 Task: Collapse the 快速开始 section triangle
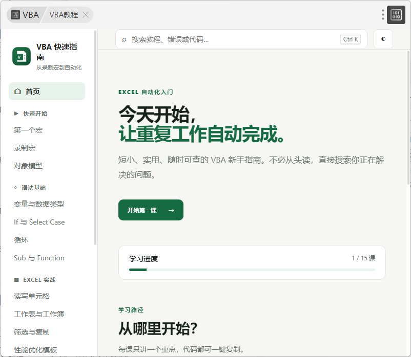click(x=16, y=114)
